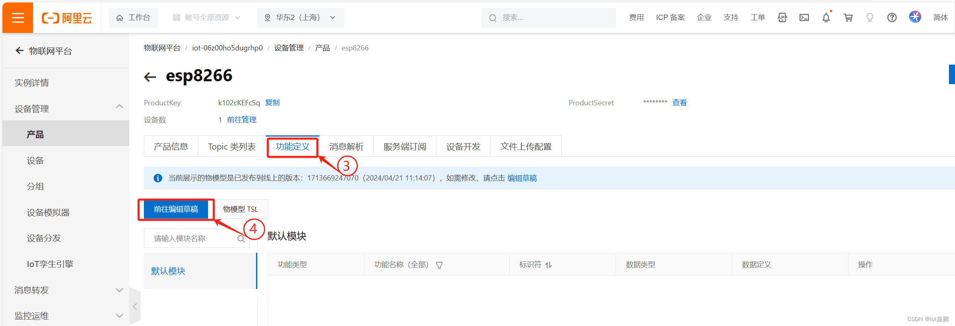This screenshot has width=955, height=326.
Task: Collapse the sidebar with the side handle
Action: pos(135,306)
